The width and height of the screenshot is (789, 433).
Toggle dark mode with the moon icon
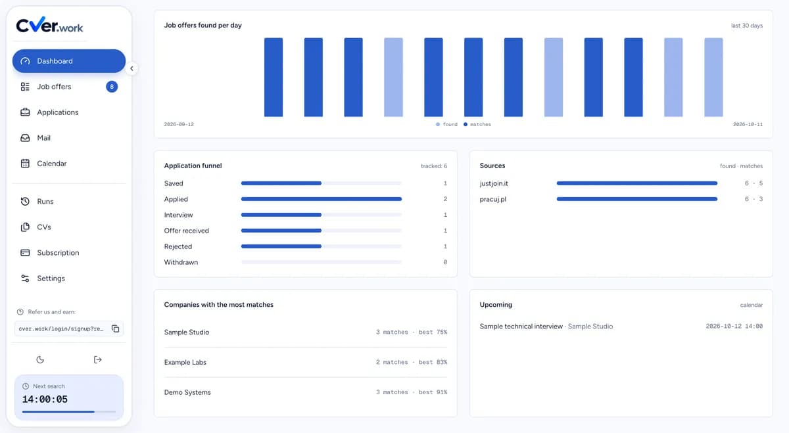coord(40,359)
